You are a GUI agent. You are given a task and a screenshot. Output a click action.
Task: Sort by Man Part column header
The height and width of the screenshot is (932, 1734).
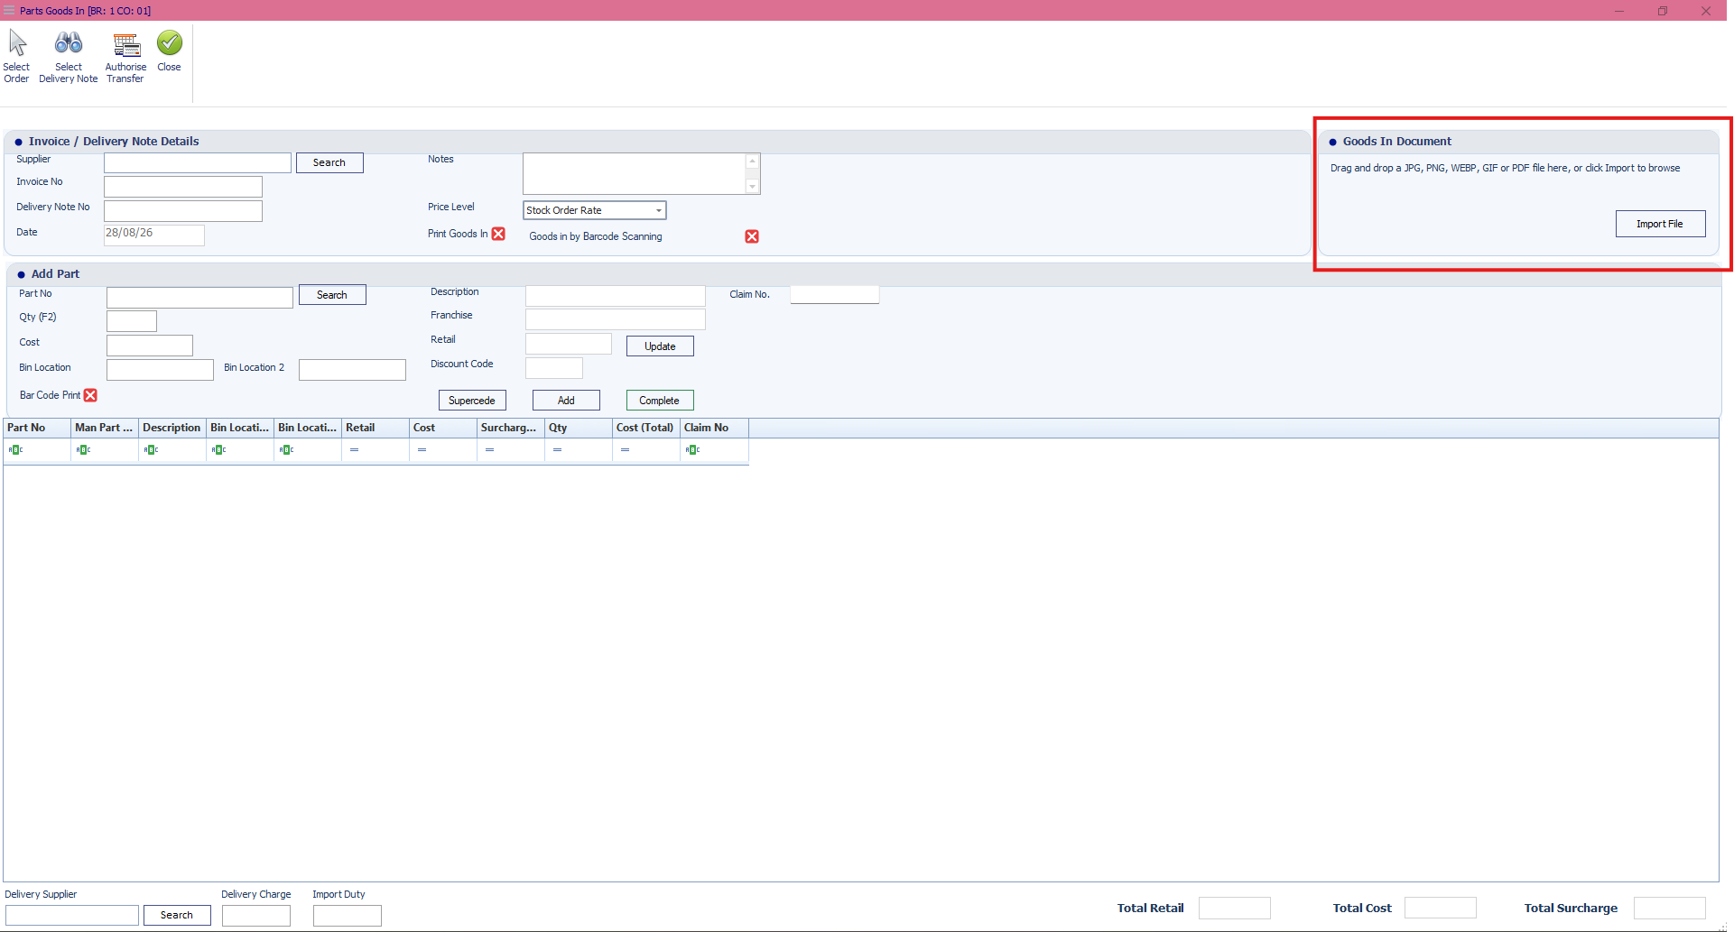105,428
